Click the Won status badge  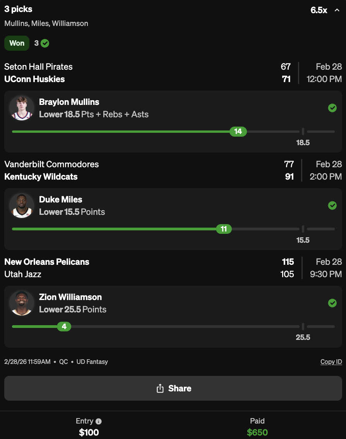pos(17,43)
